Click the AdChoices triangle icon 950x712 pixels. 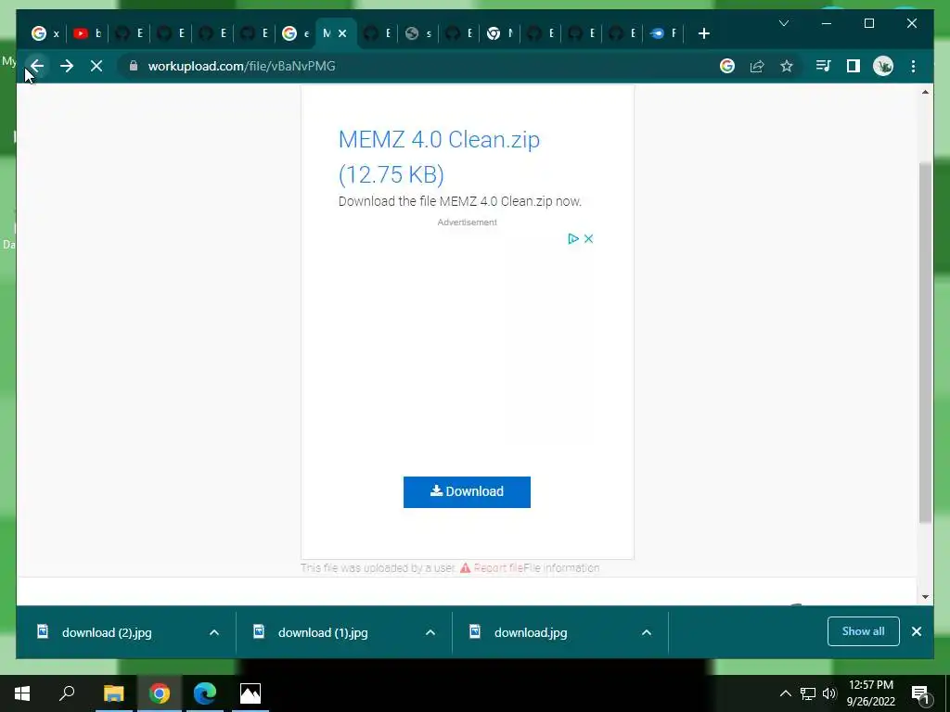point(572,238)
